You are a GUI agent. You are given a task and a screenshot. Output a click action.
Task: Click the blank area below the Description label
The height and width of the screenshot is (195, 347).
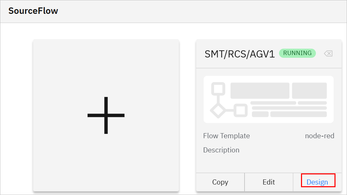point(269,164)
